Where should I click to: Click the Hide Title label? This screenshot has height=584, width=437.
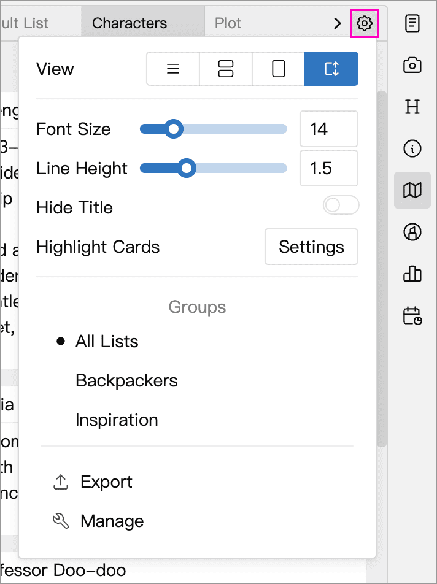click(74, 207)
